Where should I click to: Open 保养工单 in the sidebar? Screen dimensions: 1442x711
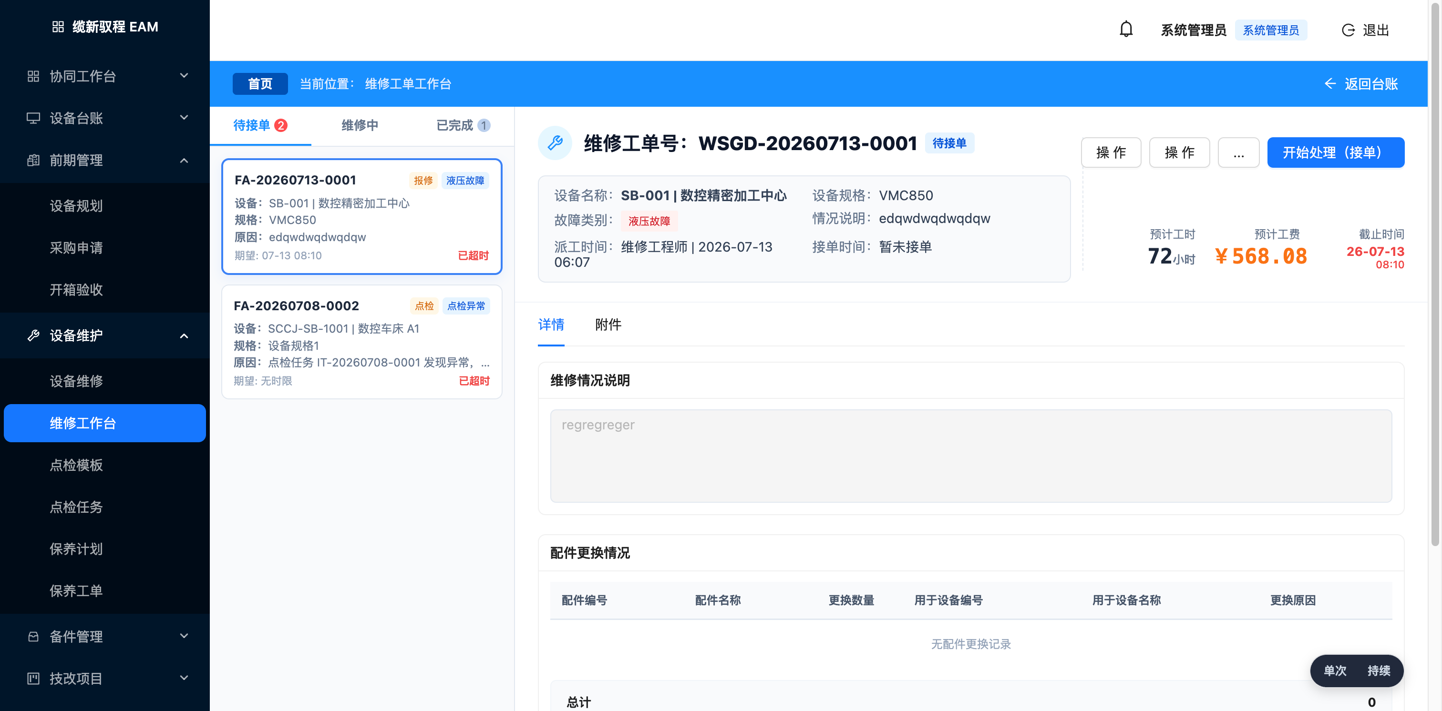pos(105,591)
